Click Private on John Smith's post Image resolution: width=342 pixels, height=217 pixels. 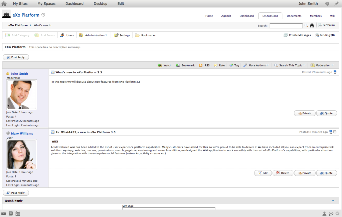(305, 113)
